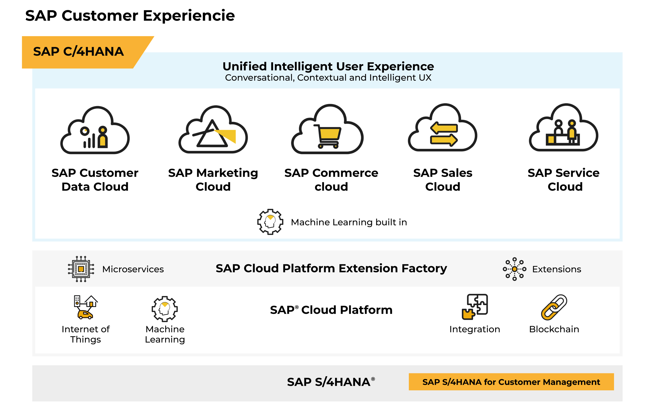Select the SAP C/4HANA orange banner

[79, 52]
